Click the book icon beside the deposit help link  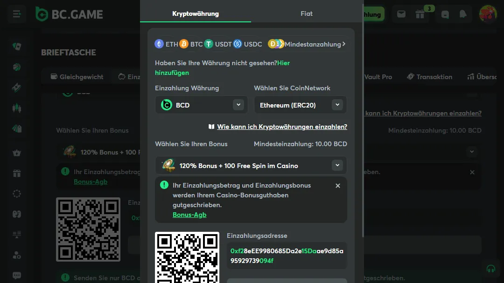tap(211, 127)
